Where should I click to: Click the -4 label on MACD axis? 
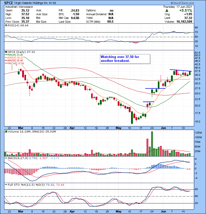tap(196, 178)
